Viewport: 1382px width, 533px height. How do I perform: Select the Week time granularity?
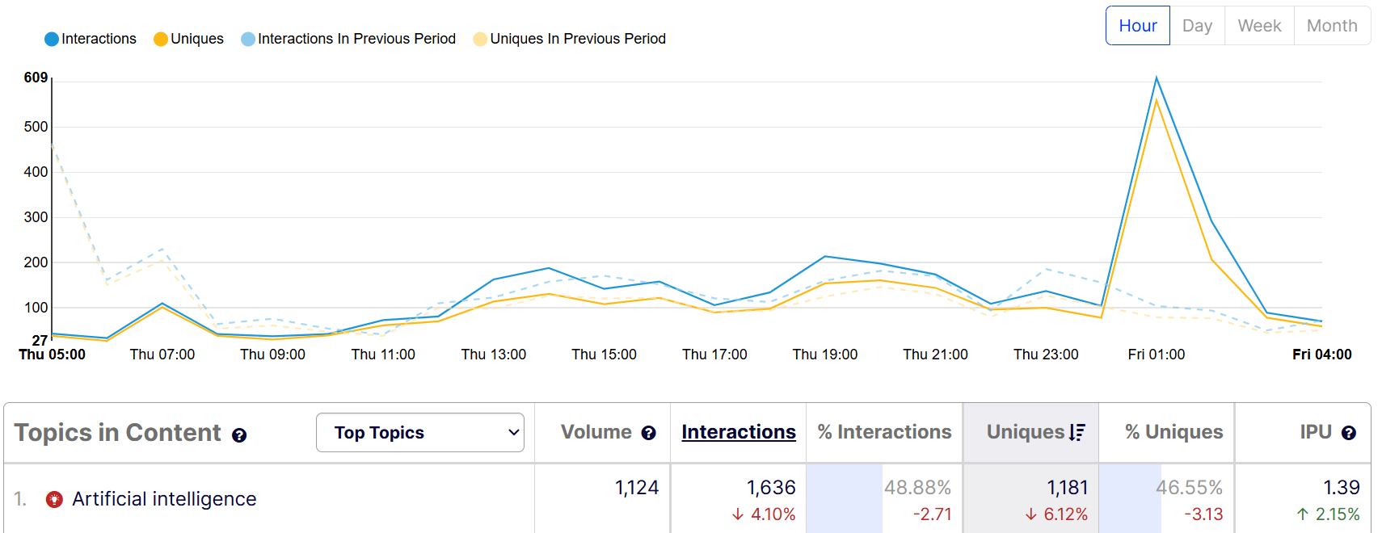pos(1259,26)
